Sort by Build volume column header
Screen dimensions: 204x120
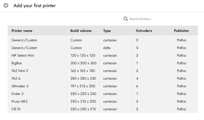81,31
